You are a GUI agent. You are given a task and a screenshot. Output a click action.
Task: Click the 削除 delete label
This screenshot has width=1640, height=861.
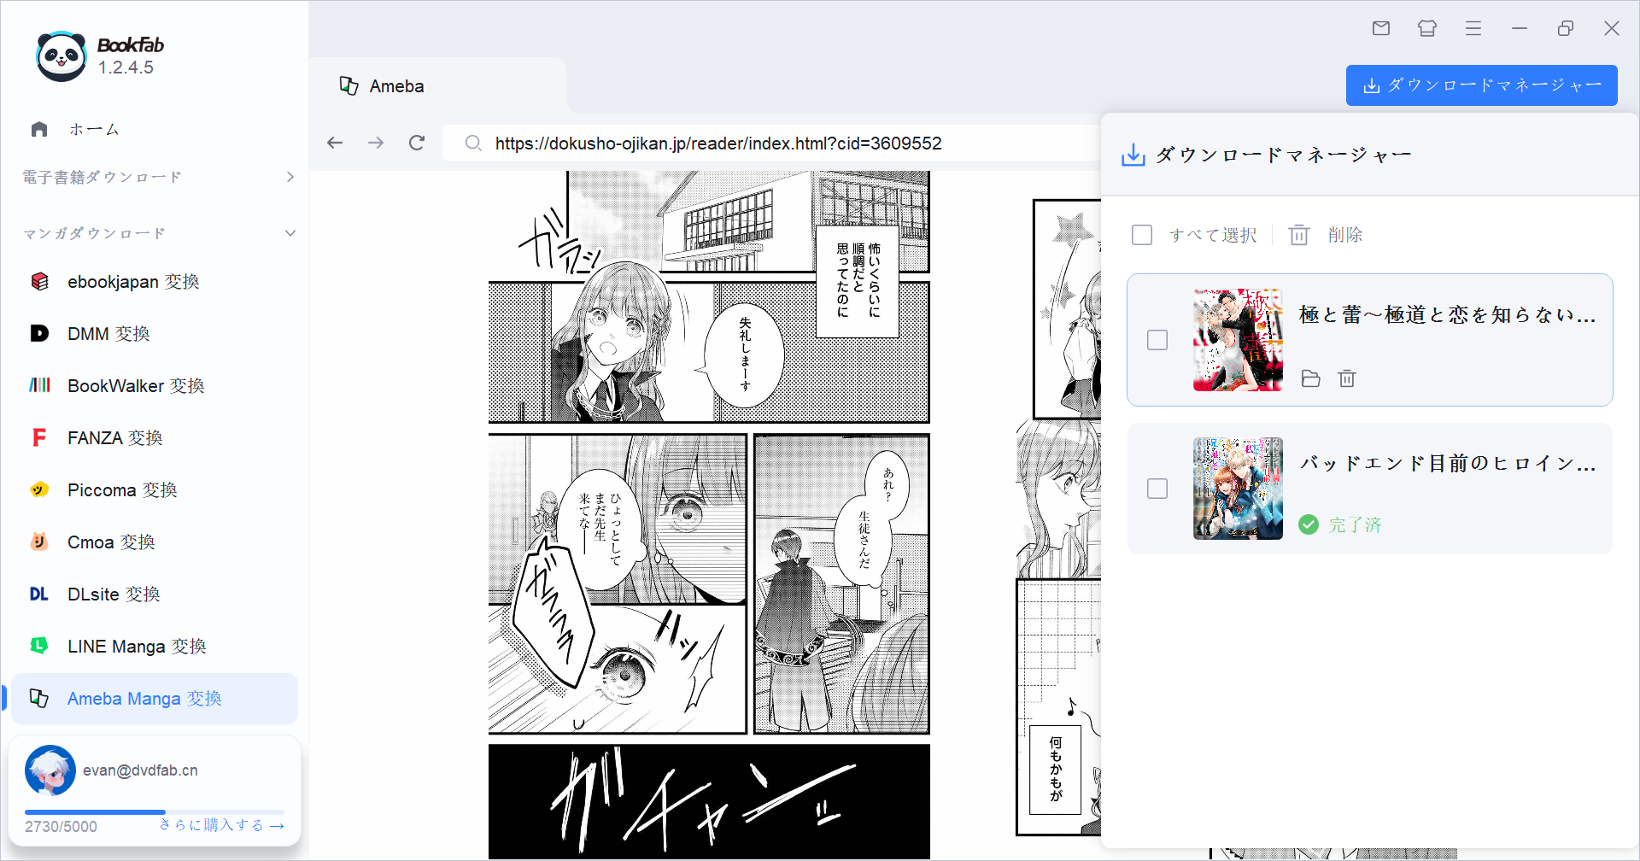(1345, 235)
